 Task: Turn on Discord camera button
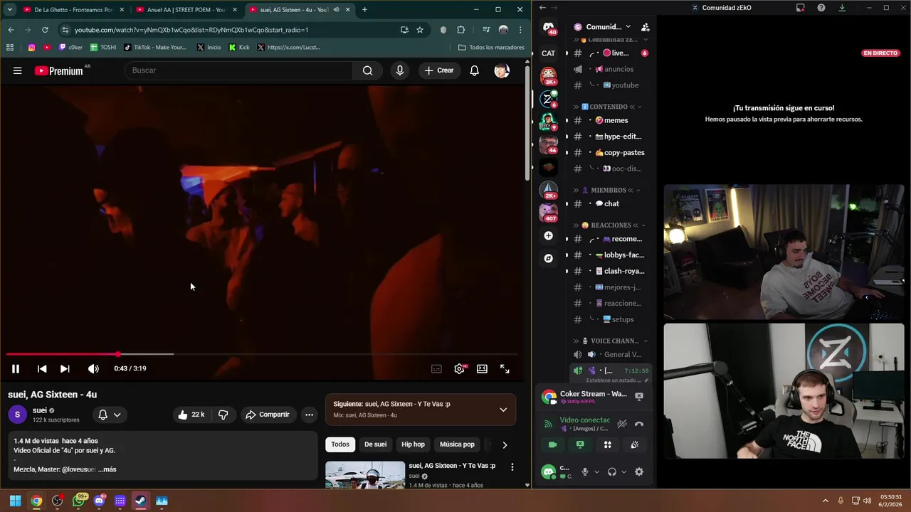[x=552, y=444]
